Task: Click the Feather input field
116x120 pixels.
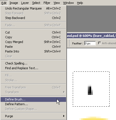Action: (x=90, y=43)
